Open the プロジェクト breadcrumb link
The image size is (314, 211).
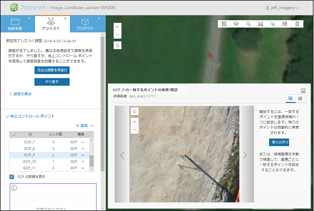(33, 8)
